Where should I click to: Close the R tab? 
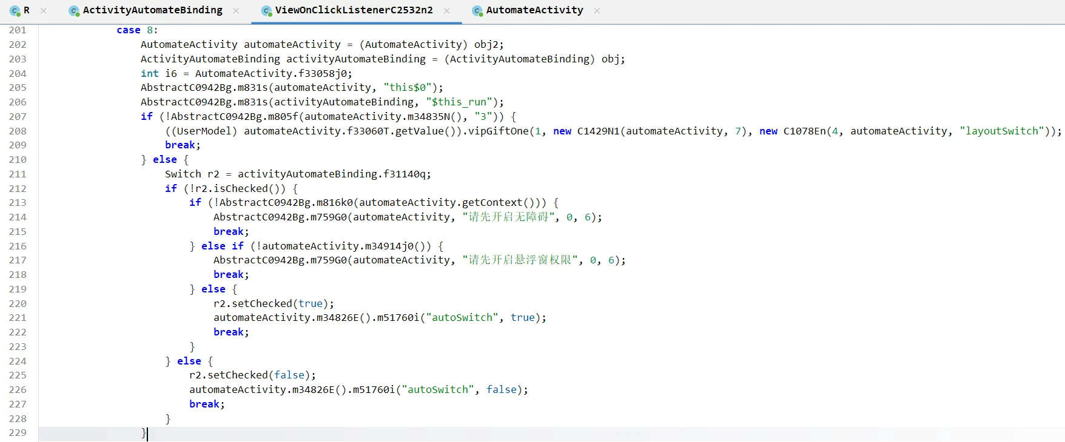44,11
